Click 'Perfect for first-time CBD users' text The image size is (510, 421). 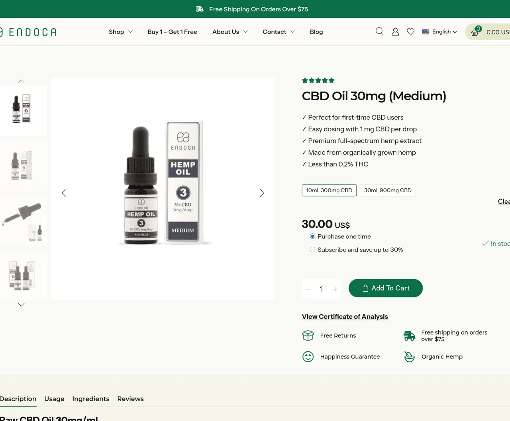coord(355,117)
